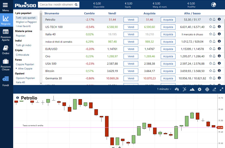Select the Italia 40 instrument row
This screenshot has height=148, width=225.
coord(133,34)
